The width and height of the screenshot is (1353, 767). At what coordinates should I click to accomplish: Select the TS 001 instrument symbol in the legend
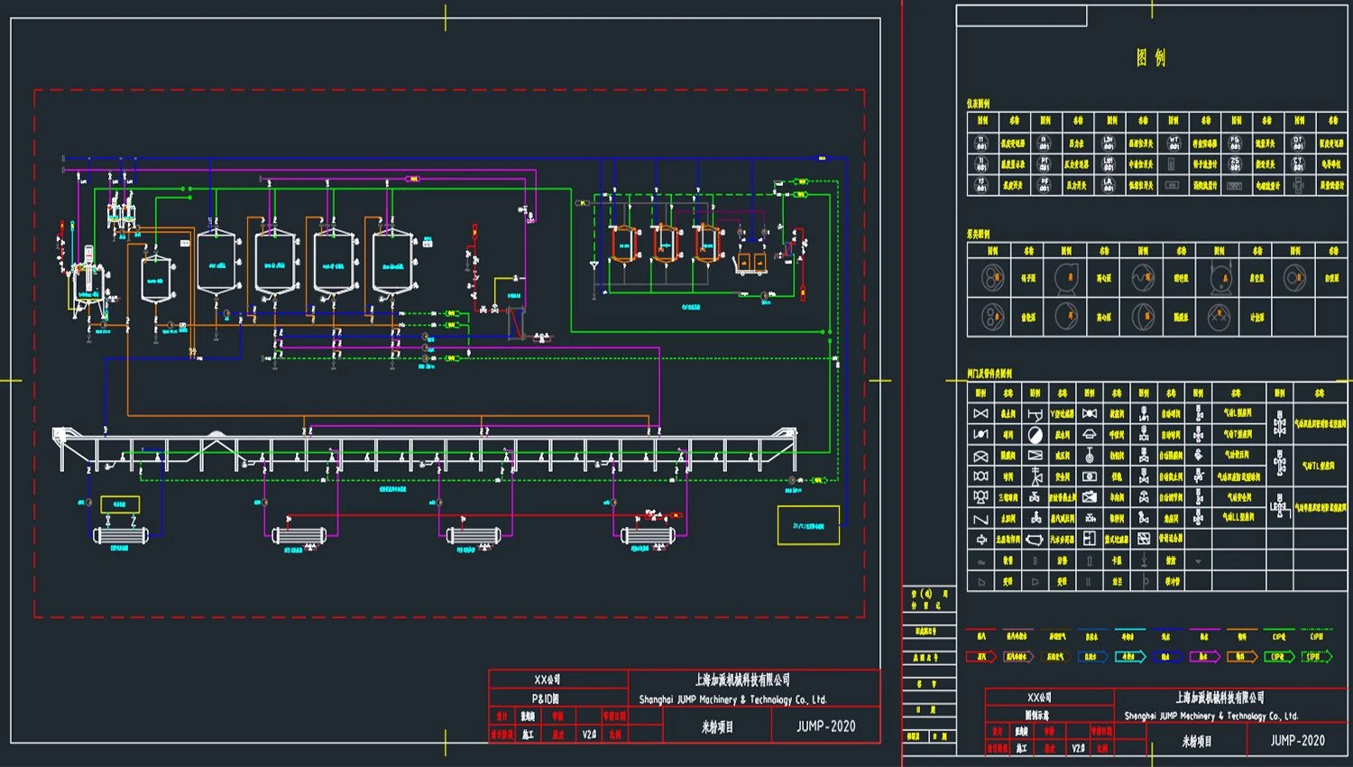tap(981, 185)
